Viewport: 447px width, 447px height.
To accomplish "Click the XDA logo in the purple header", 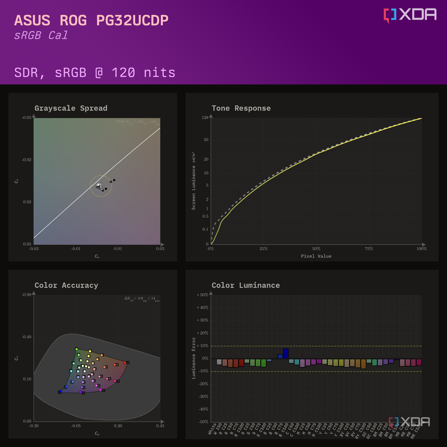I will click(x=410, y=15).
